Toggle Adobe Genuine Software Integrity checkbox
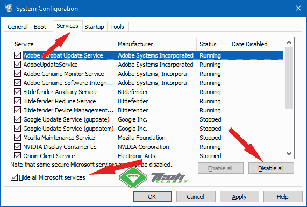The width and height of the screenshot is (307, 207). pyautogui.click(x=17, y=83)
